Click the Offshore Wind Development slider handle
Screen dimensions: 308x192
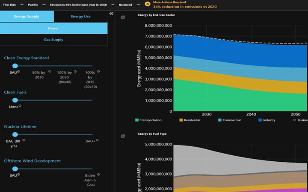pyautogui.click(x=15, y=169)
